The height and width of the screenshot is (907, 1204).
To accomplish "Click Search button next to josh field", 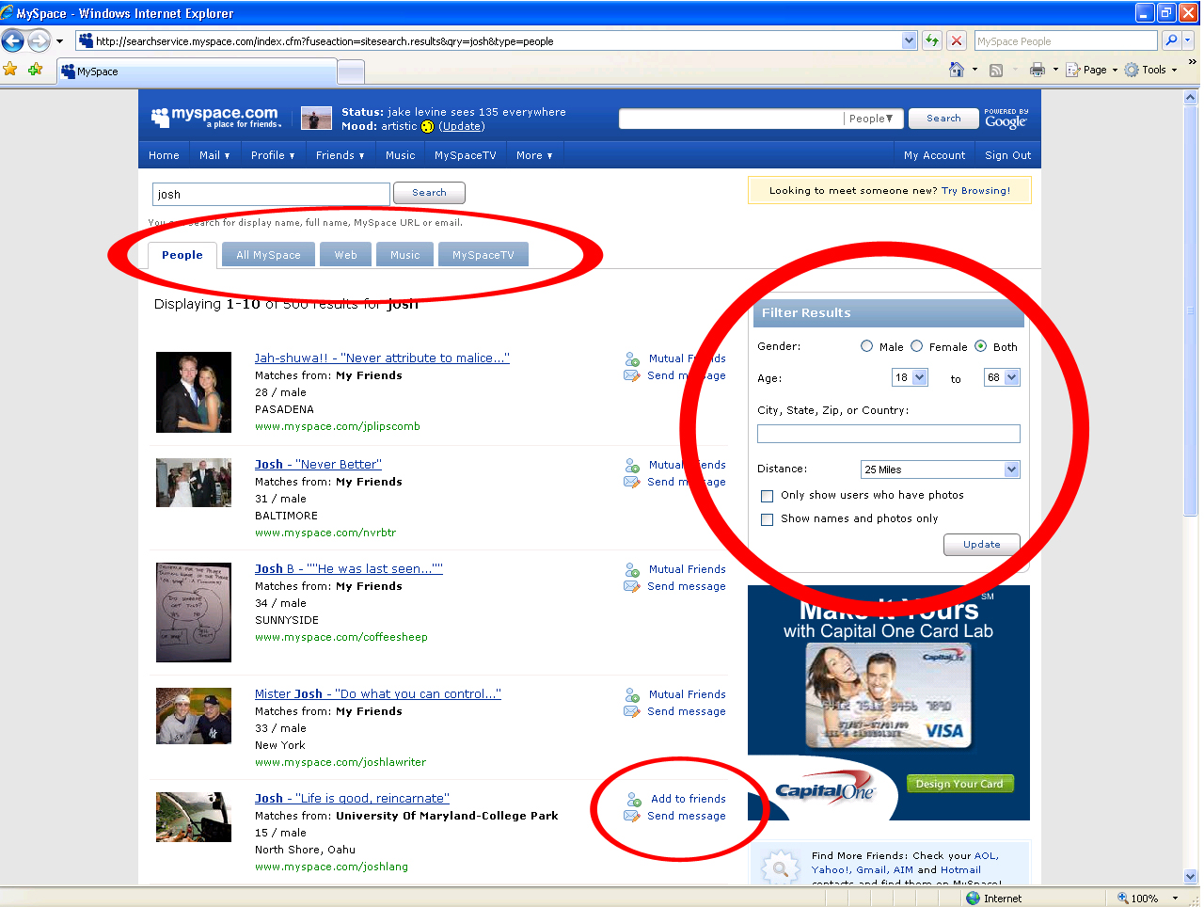I will pos(429,193).
